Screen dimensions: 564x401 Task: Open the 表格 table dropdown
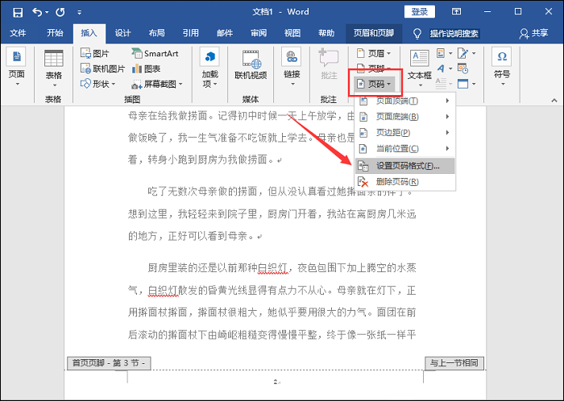pyautogui.click(x=54, y=68)
